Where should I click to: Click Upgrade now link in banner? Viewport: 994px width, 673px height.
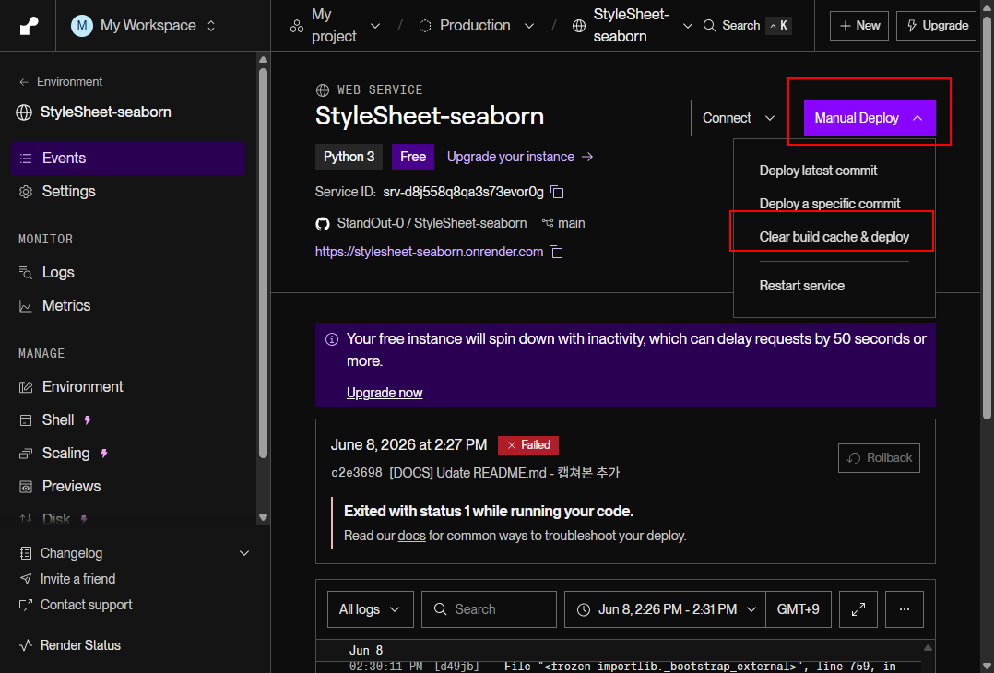coord(385,393)
